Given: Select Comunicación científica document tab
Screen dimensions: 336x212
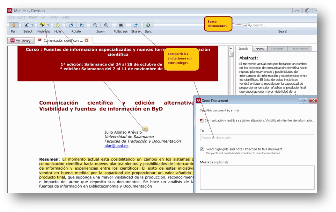Looking at the screenshot, I should (x=63, y=40).
